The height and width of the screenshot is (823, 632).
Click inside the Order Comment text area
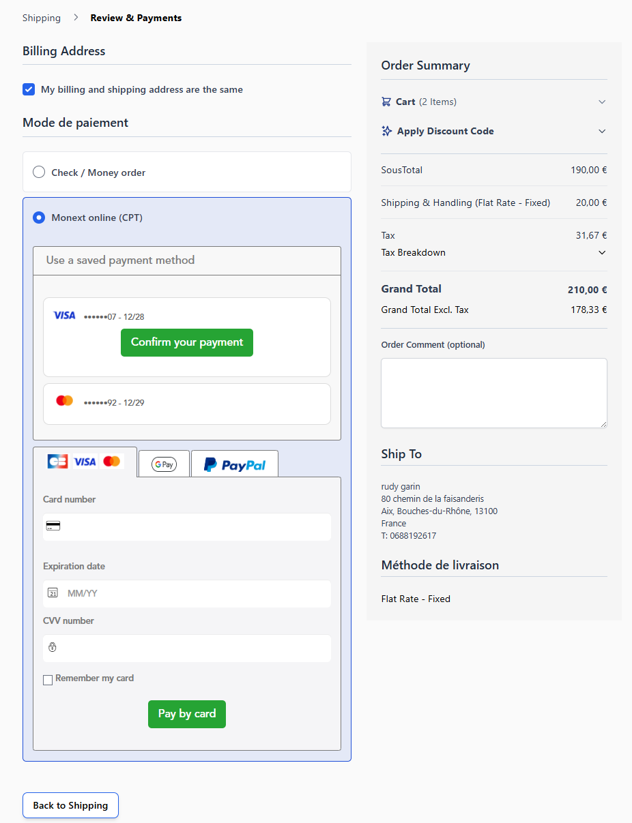pyautogui.click(x=493, y=393)
